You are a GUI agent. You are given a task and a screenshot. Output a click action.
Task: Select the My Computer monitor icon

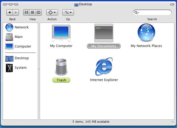(x=61, y=33)
